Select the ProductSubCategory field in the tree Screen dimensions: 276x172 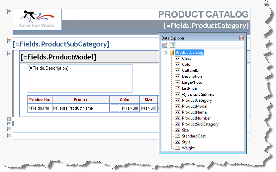coord(200,124)
